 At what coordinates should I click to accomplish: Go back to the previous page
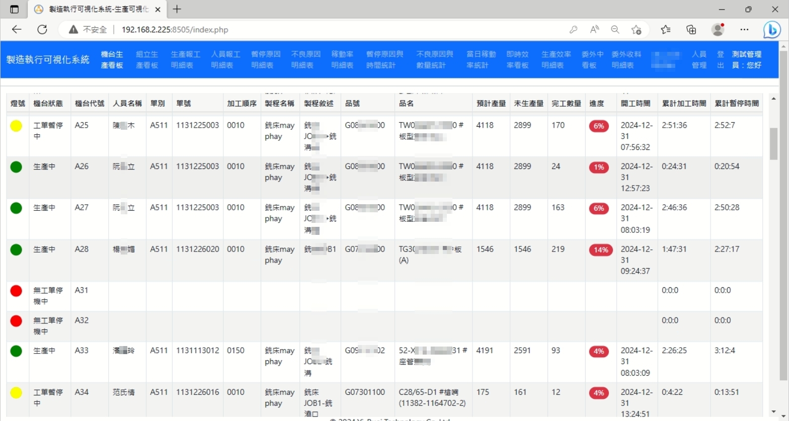[x=17, y=30]
